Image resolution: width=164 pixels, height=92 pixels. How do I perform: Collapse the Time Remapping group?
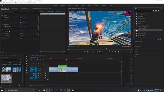tap(2, 37)
